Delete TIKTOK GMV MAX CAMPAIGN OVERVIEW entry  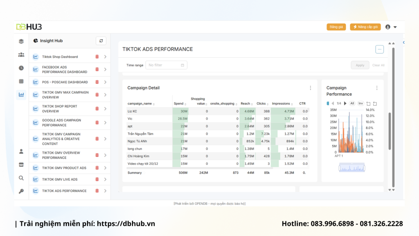[97, 95]
